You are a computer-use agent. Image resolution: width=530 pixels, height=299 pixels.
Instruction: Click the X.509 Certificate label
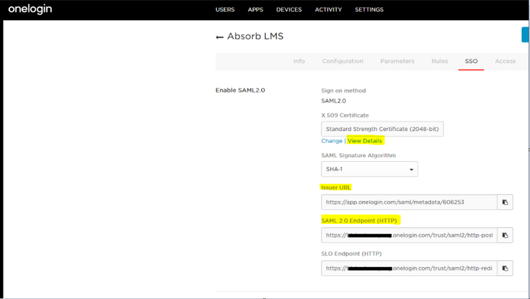(345, 115)
